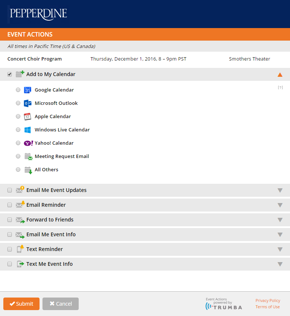
Task: Click the Email Me Event Info heading
Action: [51, 234]
